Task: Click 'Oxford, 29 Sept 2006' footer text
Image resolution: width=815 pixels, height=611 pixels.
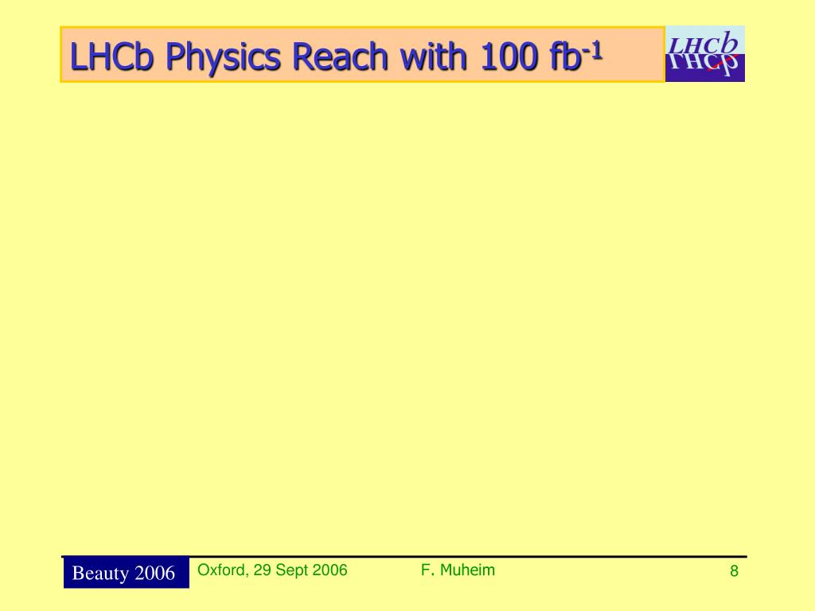Action: click(272, 570)
